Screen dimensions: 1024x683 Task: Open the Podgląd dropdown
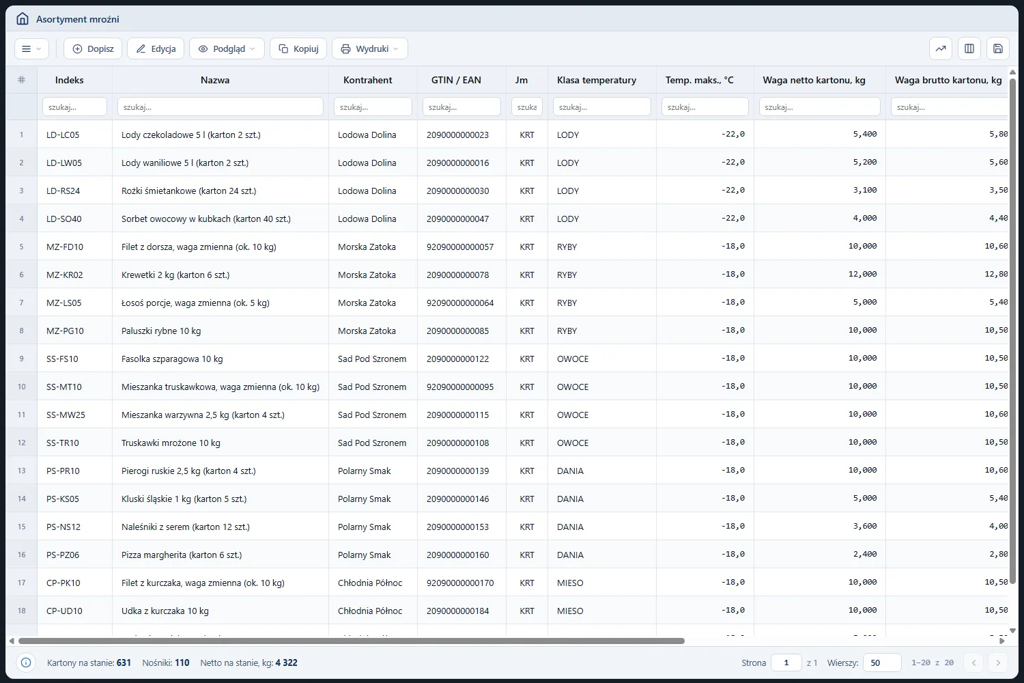[227, 48]
